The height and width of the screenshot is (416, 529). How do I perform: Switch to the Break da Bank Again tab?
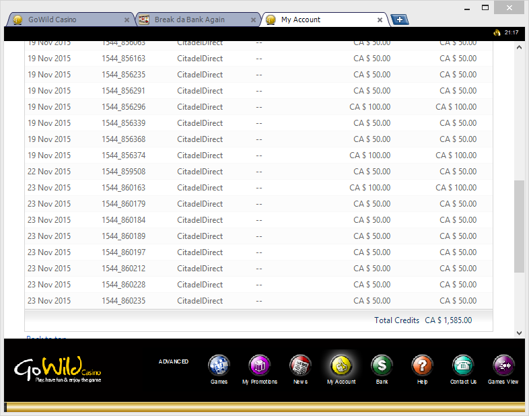coord(198,20)
